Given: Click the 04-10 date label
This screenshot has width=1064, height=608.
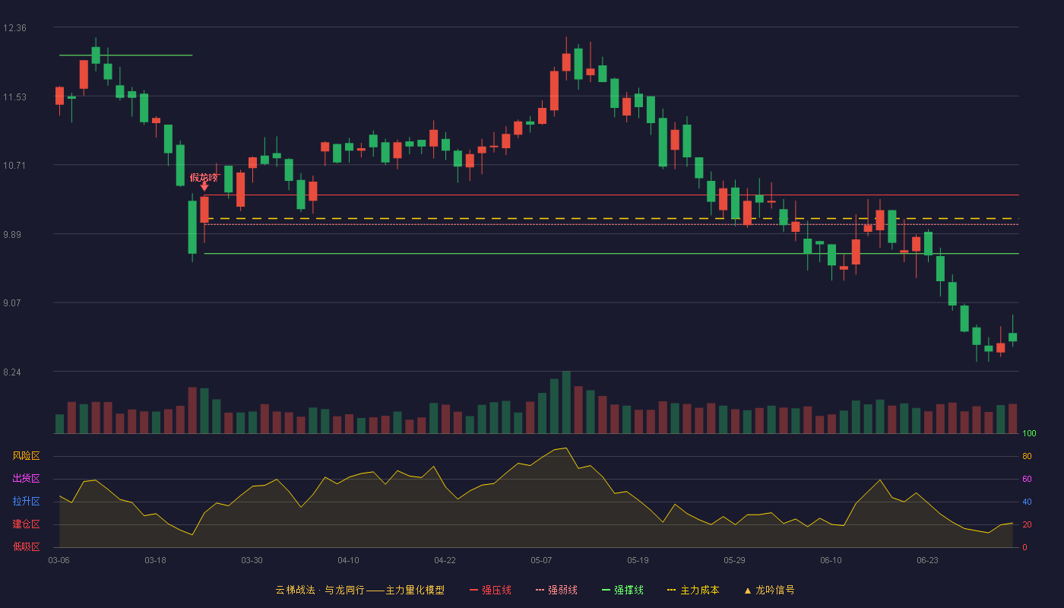Looking at the screenshot, I should coord(348,560).
